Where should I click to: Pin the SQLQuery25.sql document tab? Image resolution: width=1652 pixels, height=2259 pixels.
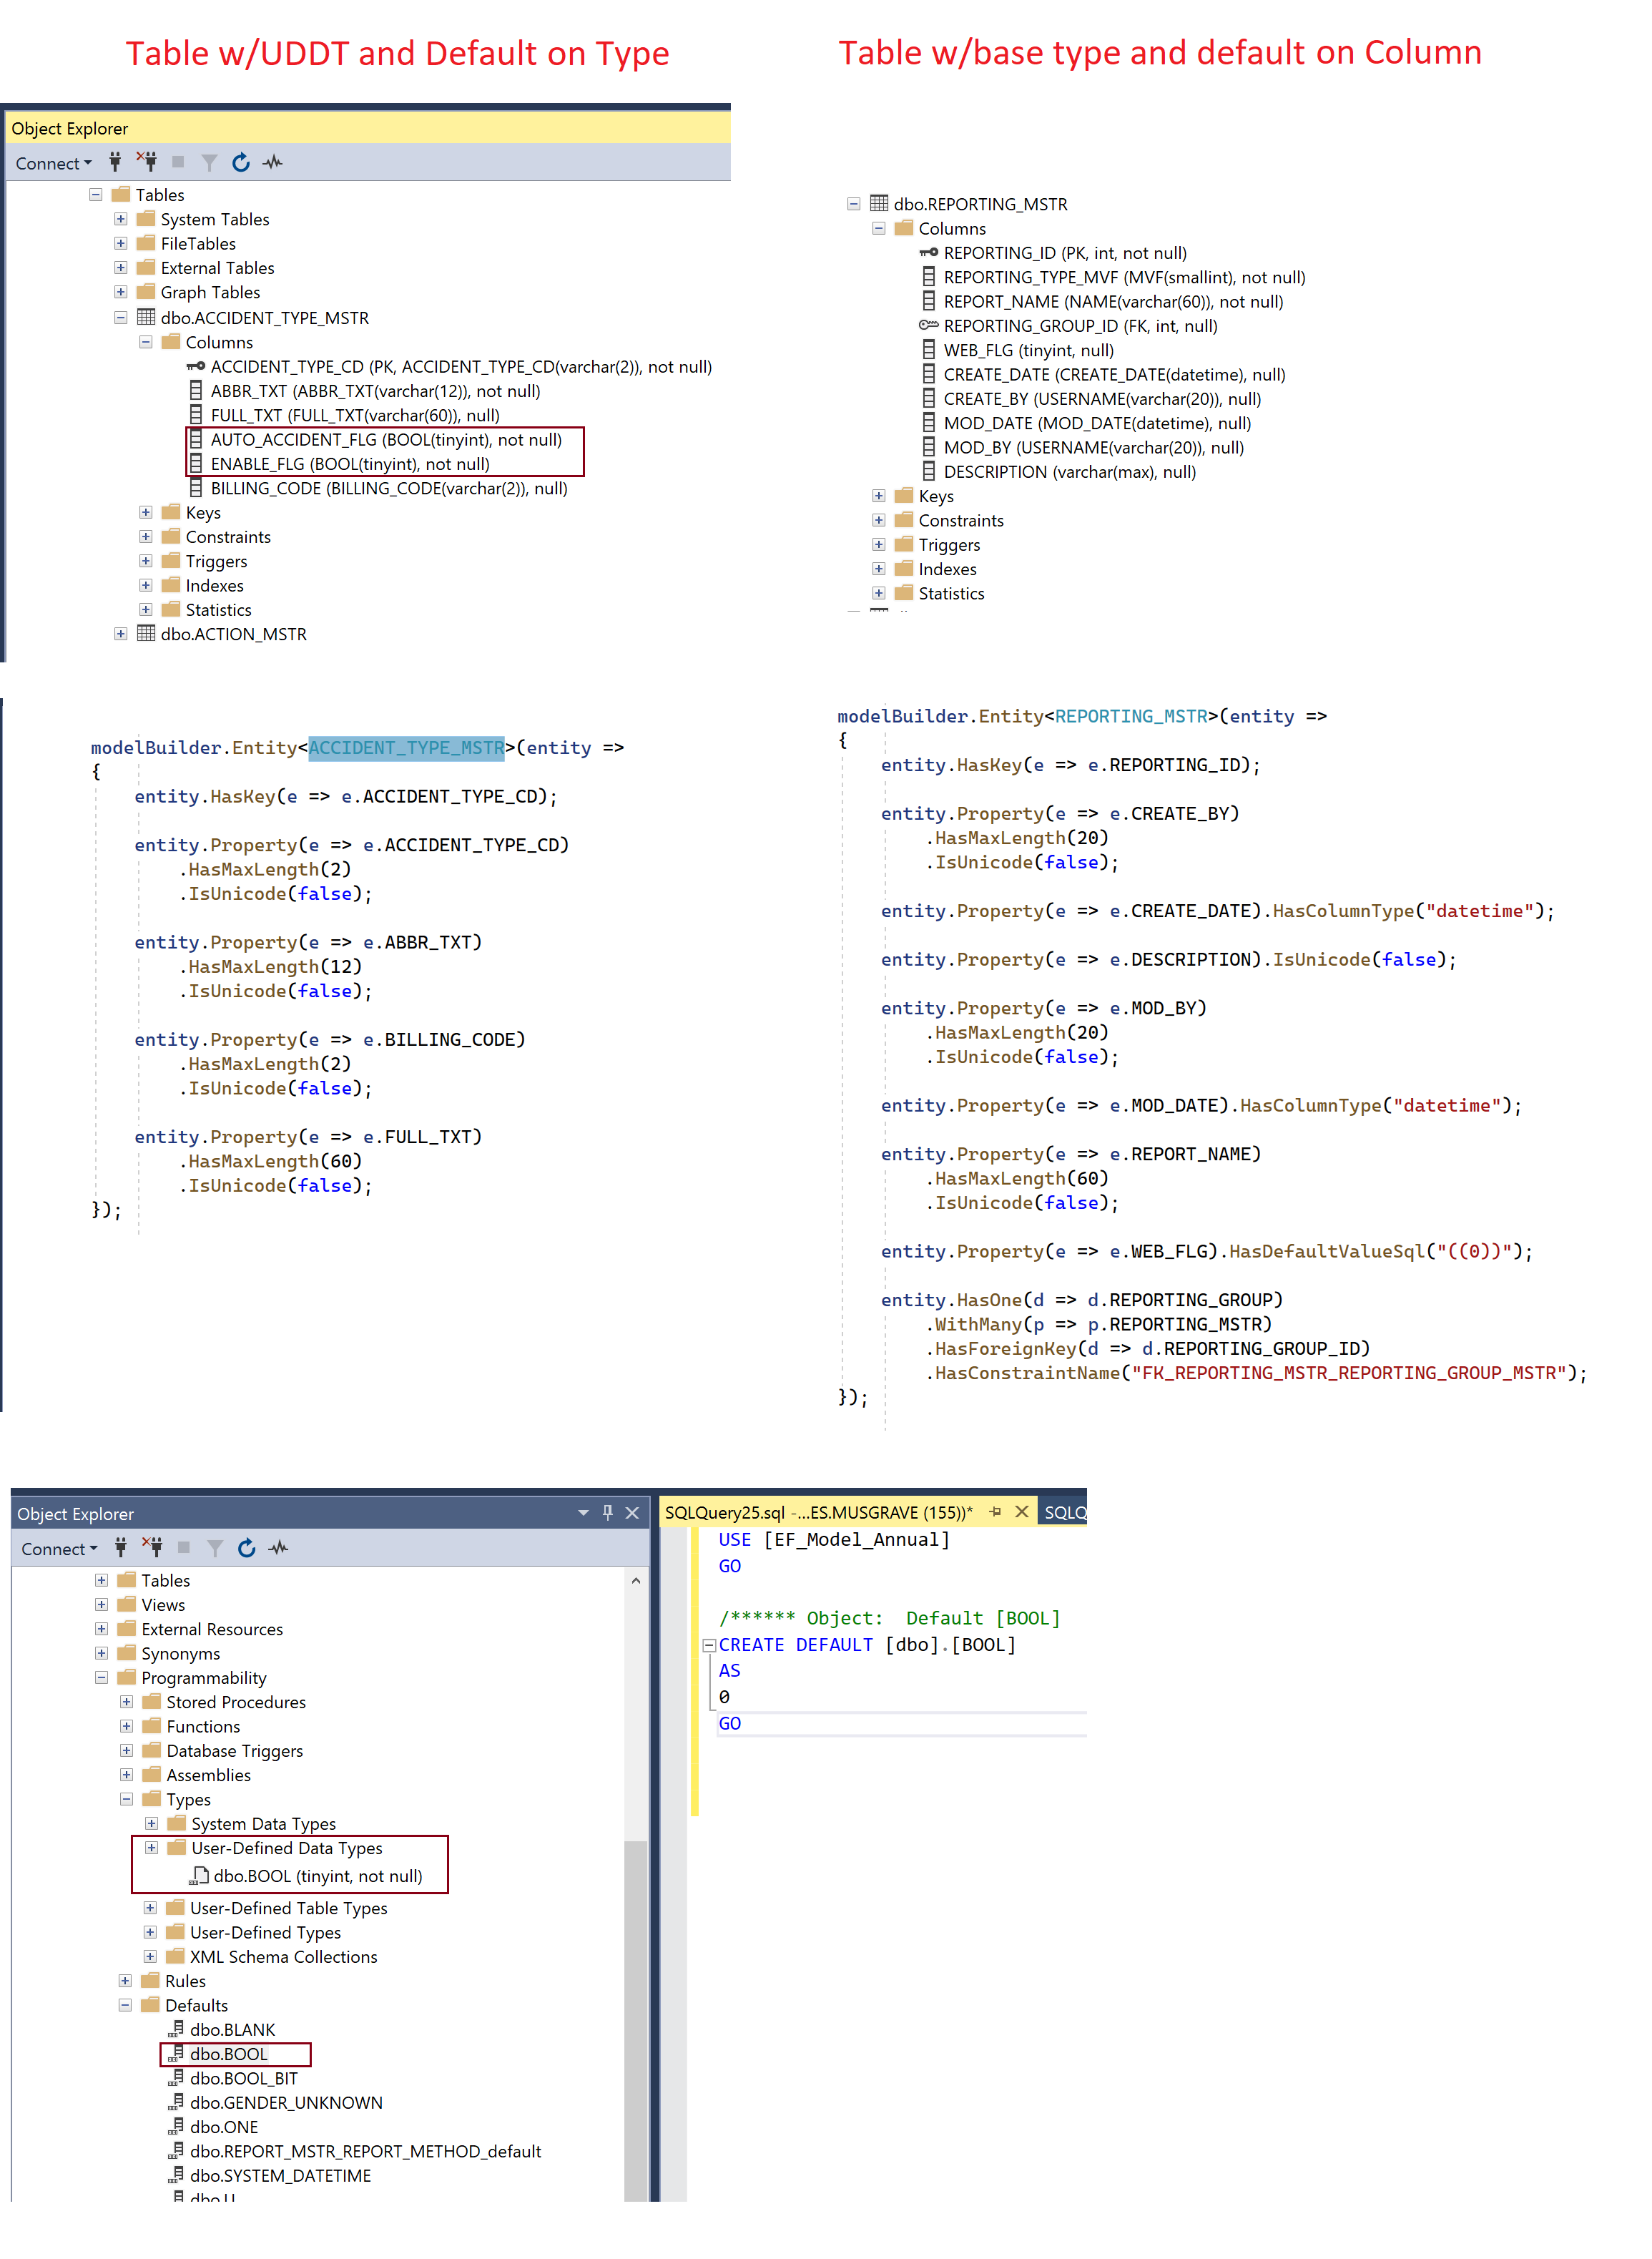995,1513
